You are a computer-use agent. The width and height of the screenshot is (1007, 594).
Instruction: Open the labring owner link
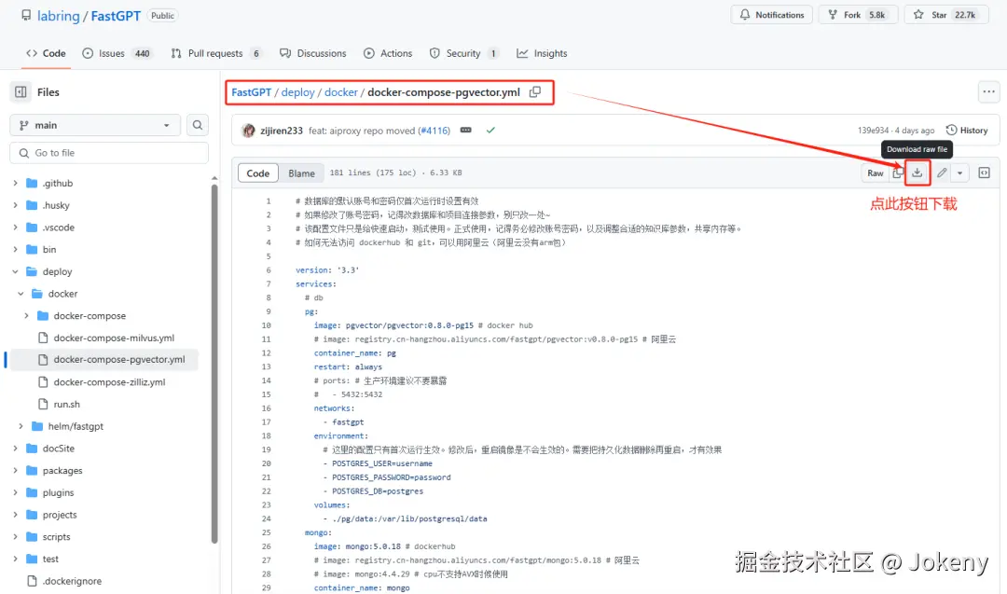coord(59,16)
